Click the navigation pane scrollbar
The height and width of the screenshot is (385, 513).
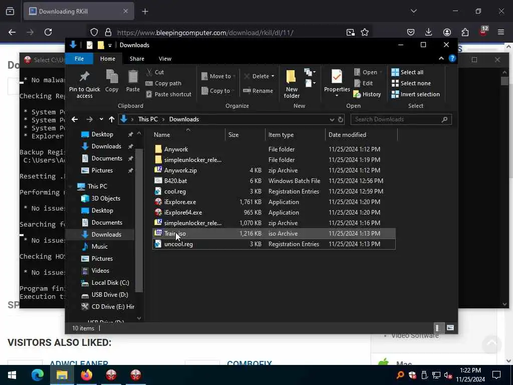[139, 221]
